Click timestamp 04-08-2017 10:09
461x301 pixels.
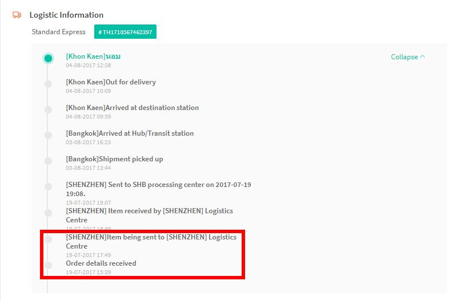click(x=88, y=91)
